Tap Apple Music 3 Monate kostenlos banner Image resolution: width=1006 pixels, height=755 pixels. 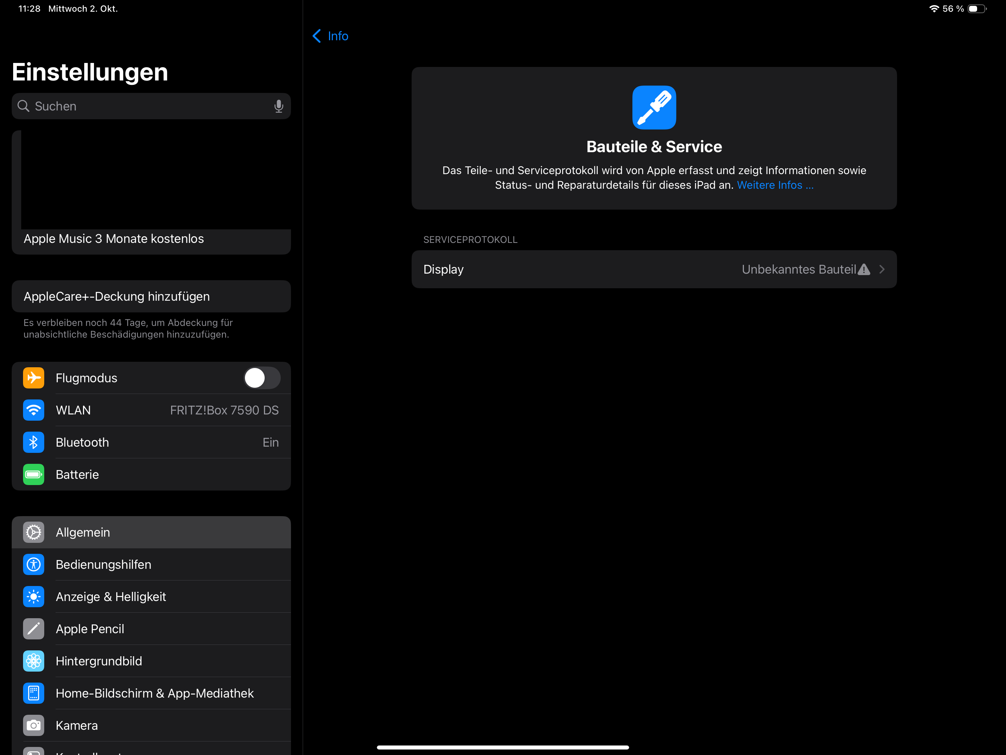(x=114, y=238)
